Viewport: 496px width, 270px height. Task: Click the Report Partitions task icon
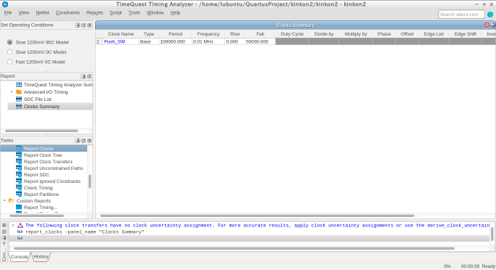pos(19,194)
